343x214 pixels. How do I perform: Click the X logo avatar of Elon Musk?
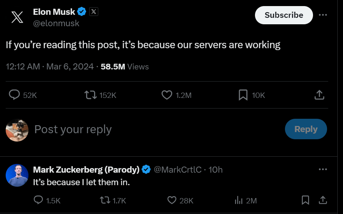click(x=17, y=17)
